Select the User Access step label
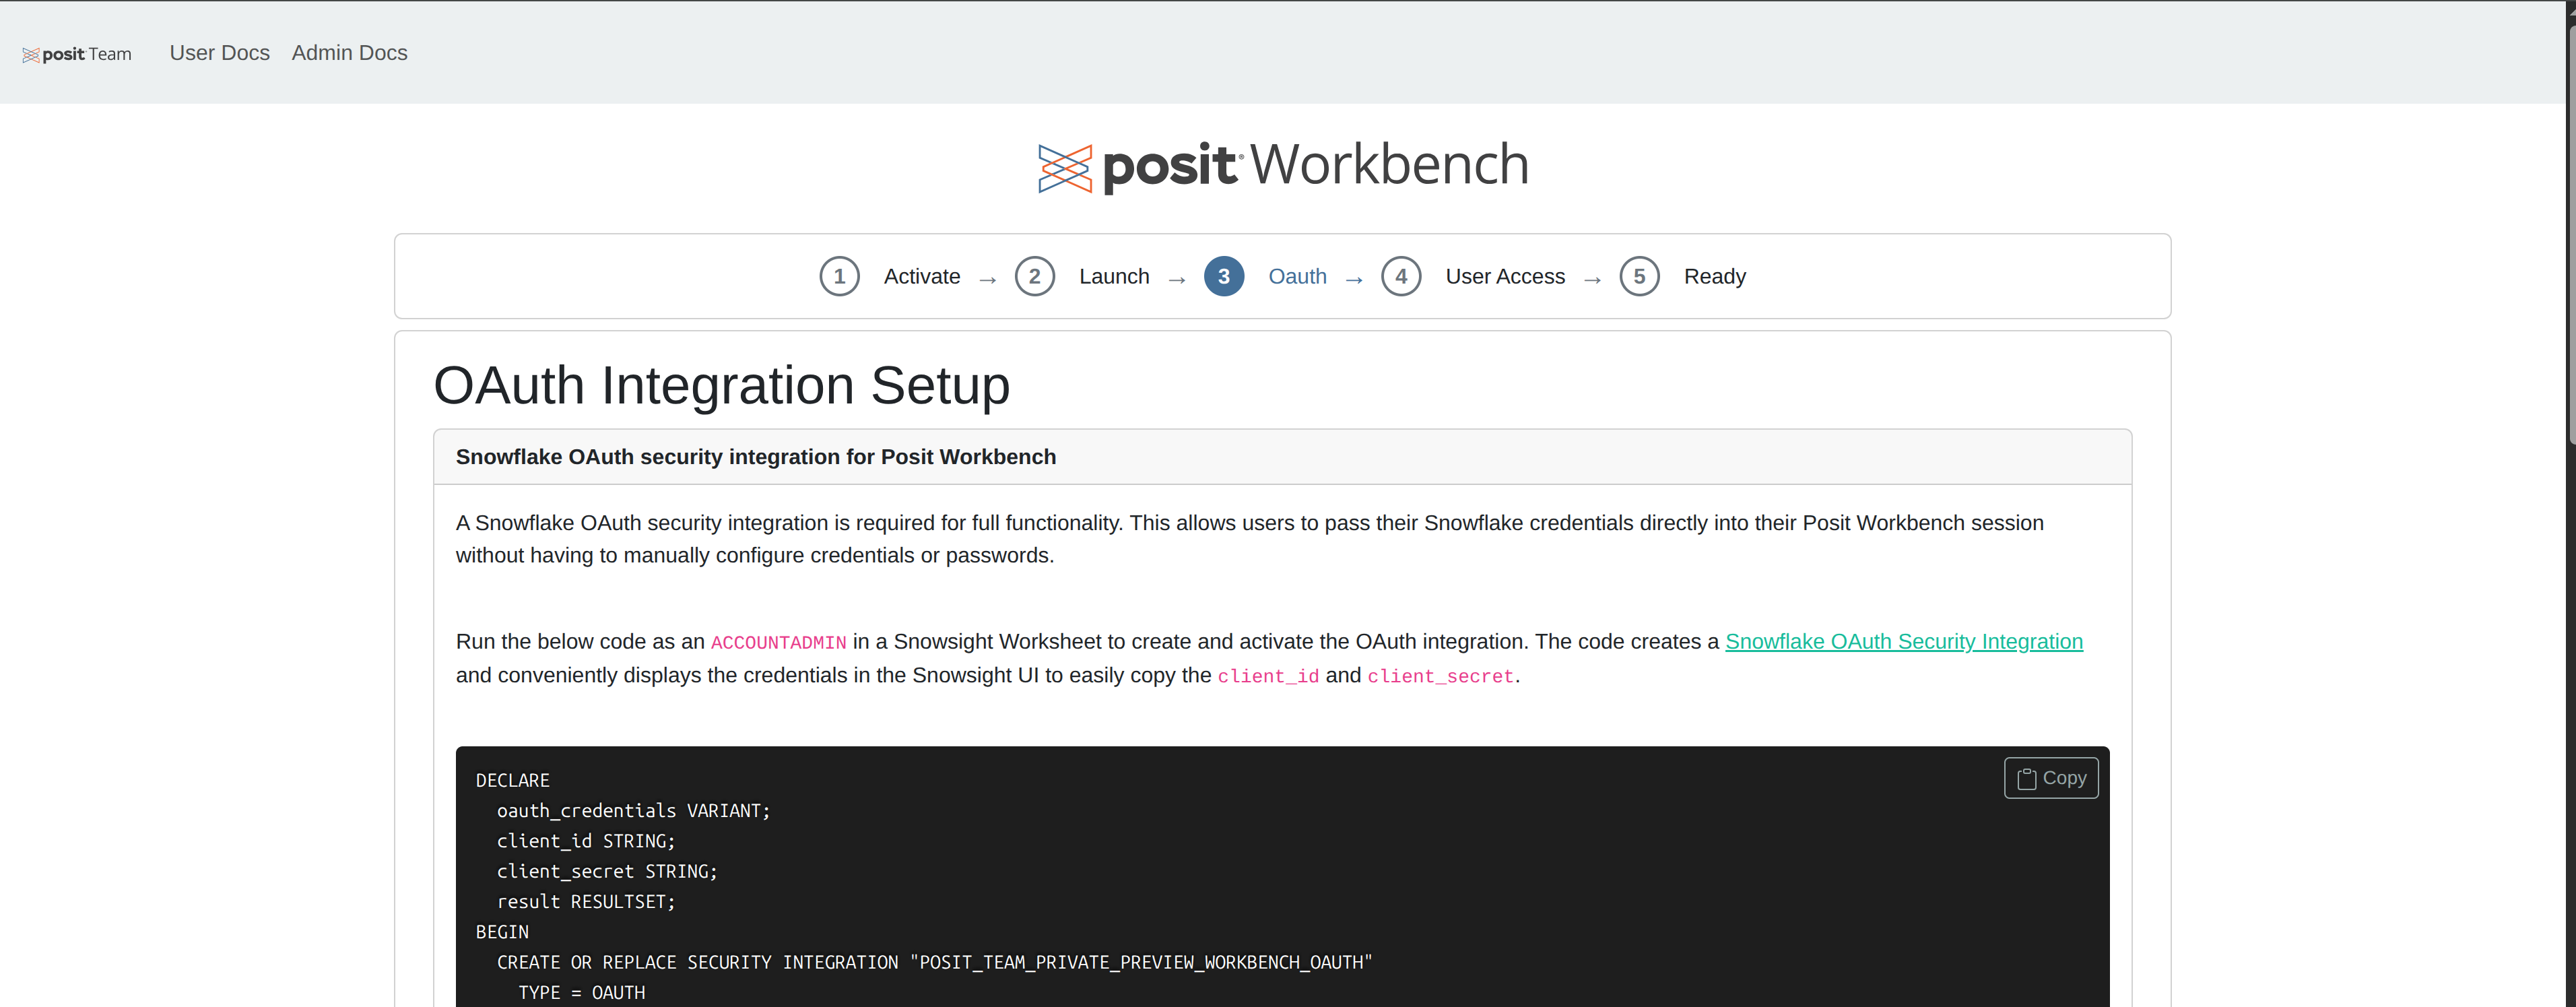The height and width of the screenshot is (1007, 2576). coord(1505,277)
